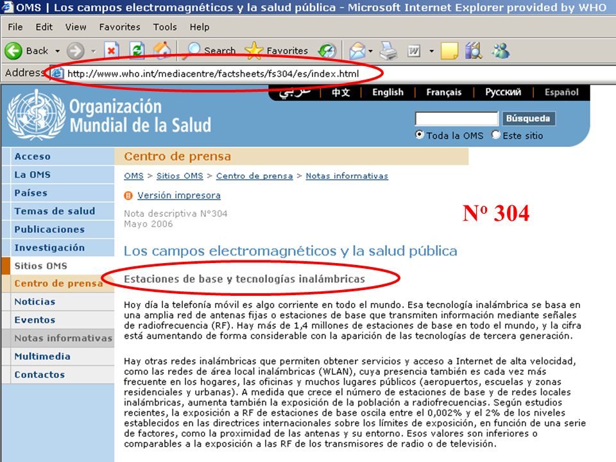Image resolution: width=616 pixels, height=462 pixels.
Task: Click the Forward arrow icon
Action: coord(76,51)
